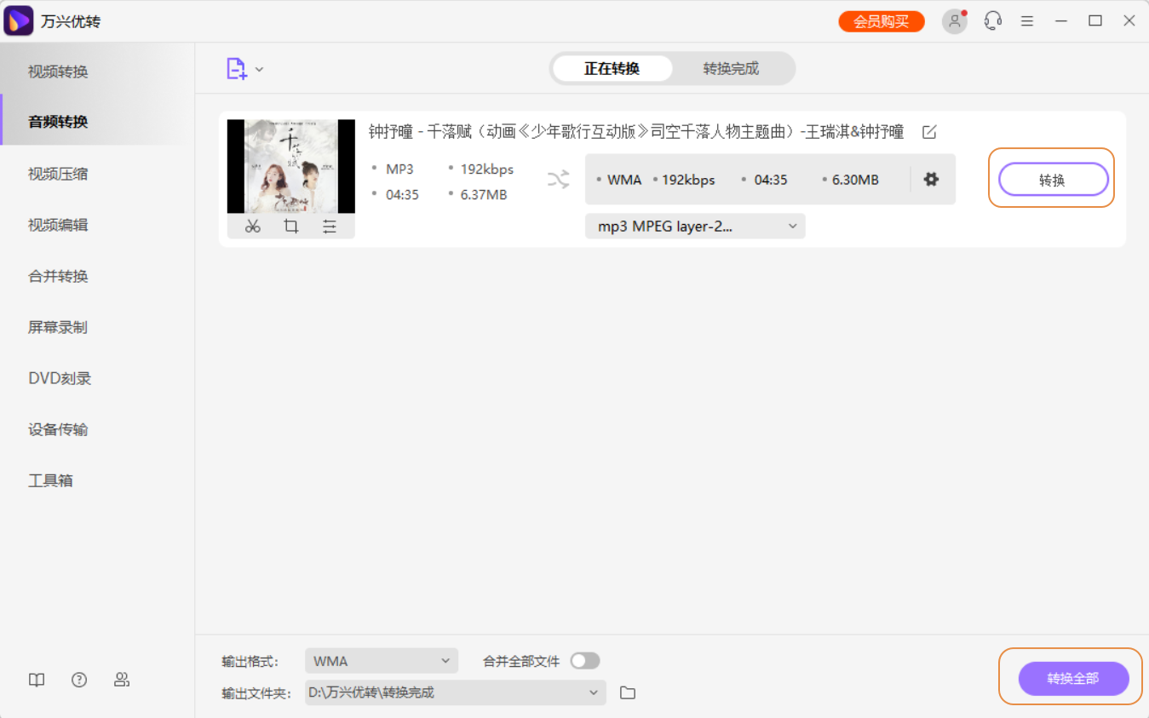The width and height of the screenshot is (1149, 718).
Task: Click the add file icon
Action: tap(237, 69)
